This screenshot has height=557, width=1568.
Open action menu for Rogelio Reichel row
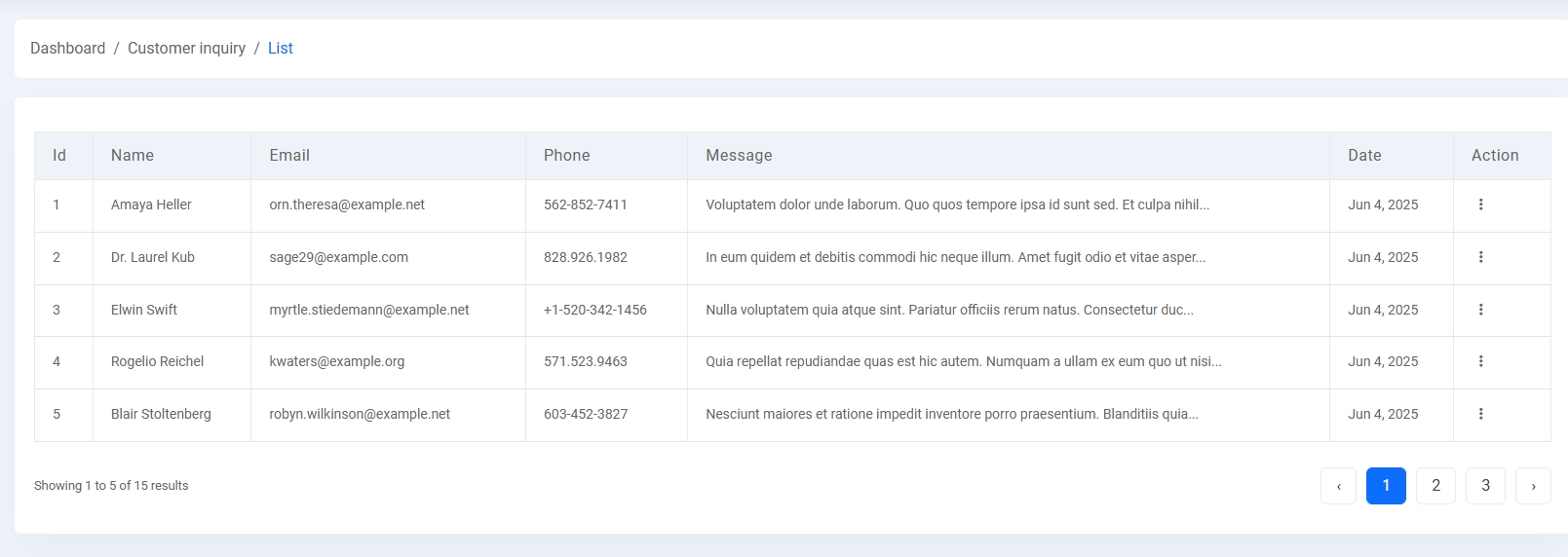[1480, 361]
